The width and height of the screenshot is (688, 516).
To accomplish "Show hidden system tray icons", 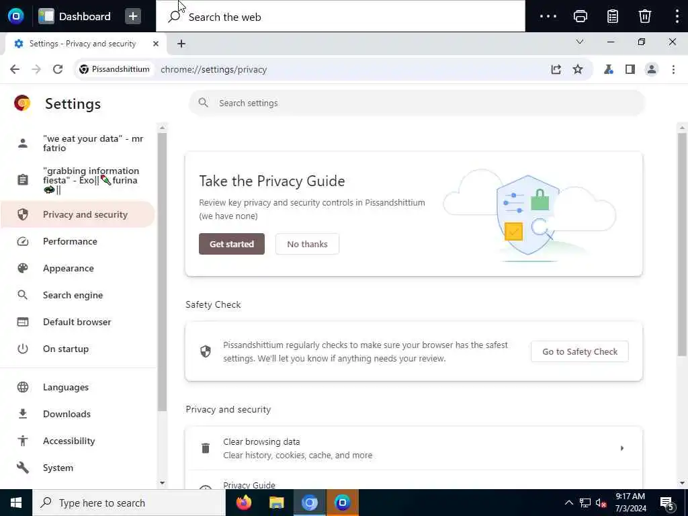I will pos(568,503).
